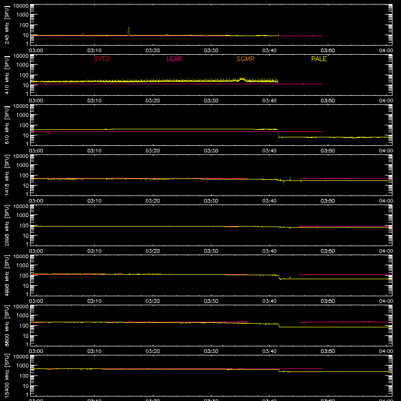Click the 100 y-axis value on the 4995 MHz plot
401x401 pixels.
(x=24, y=276)
